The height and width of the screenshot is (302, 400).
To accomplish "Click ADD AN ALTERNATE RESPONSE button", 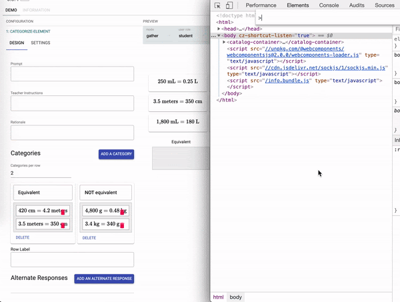I will pos(104,279).
